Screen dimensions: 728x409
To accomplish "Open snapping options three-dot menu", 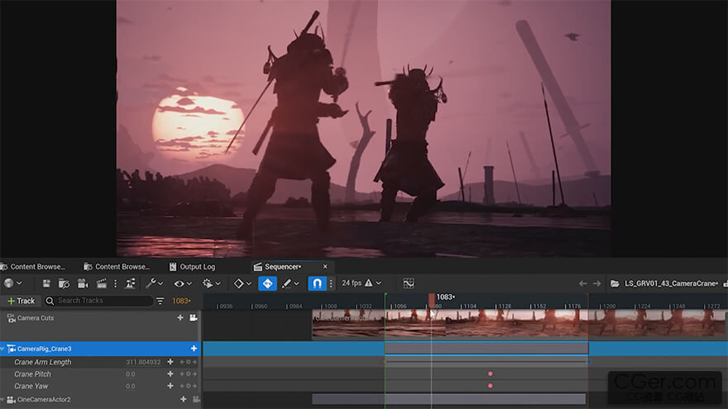I will [331, 283].
